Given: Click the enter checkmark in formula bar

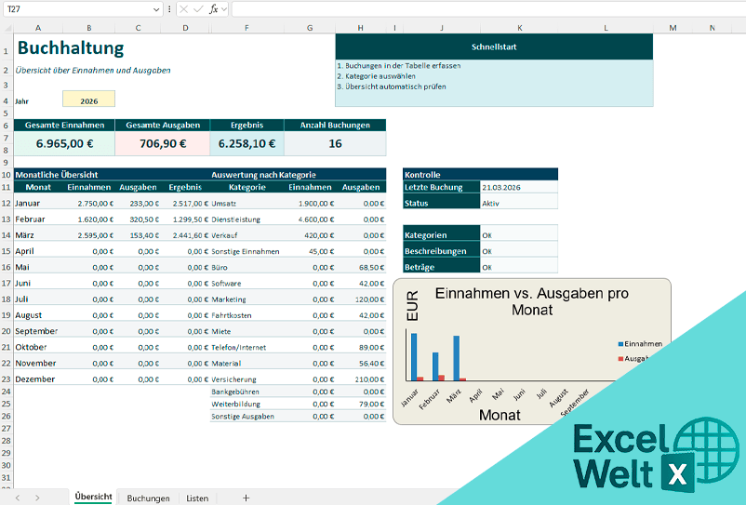Looking at the screenshot, I should pyautogui.click(x=198, y=8).
